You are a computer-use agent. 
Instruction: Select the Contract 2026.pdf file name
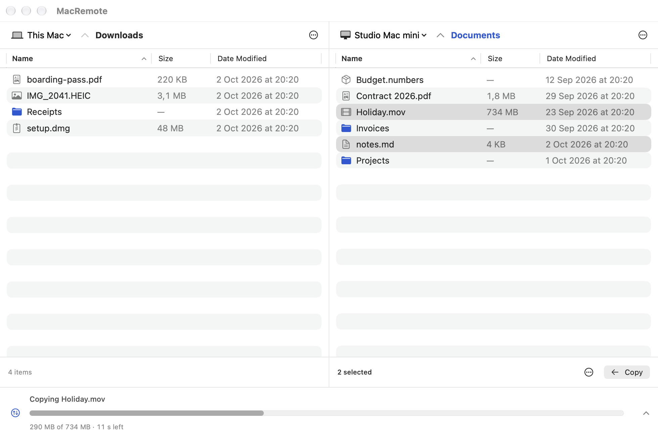[393, 96]
